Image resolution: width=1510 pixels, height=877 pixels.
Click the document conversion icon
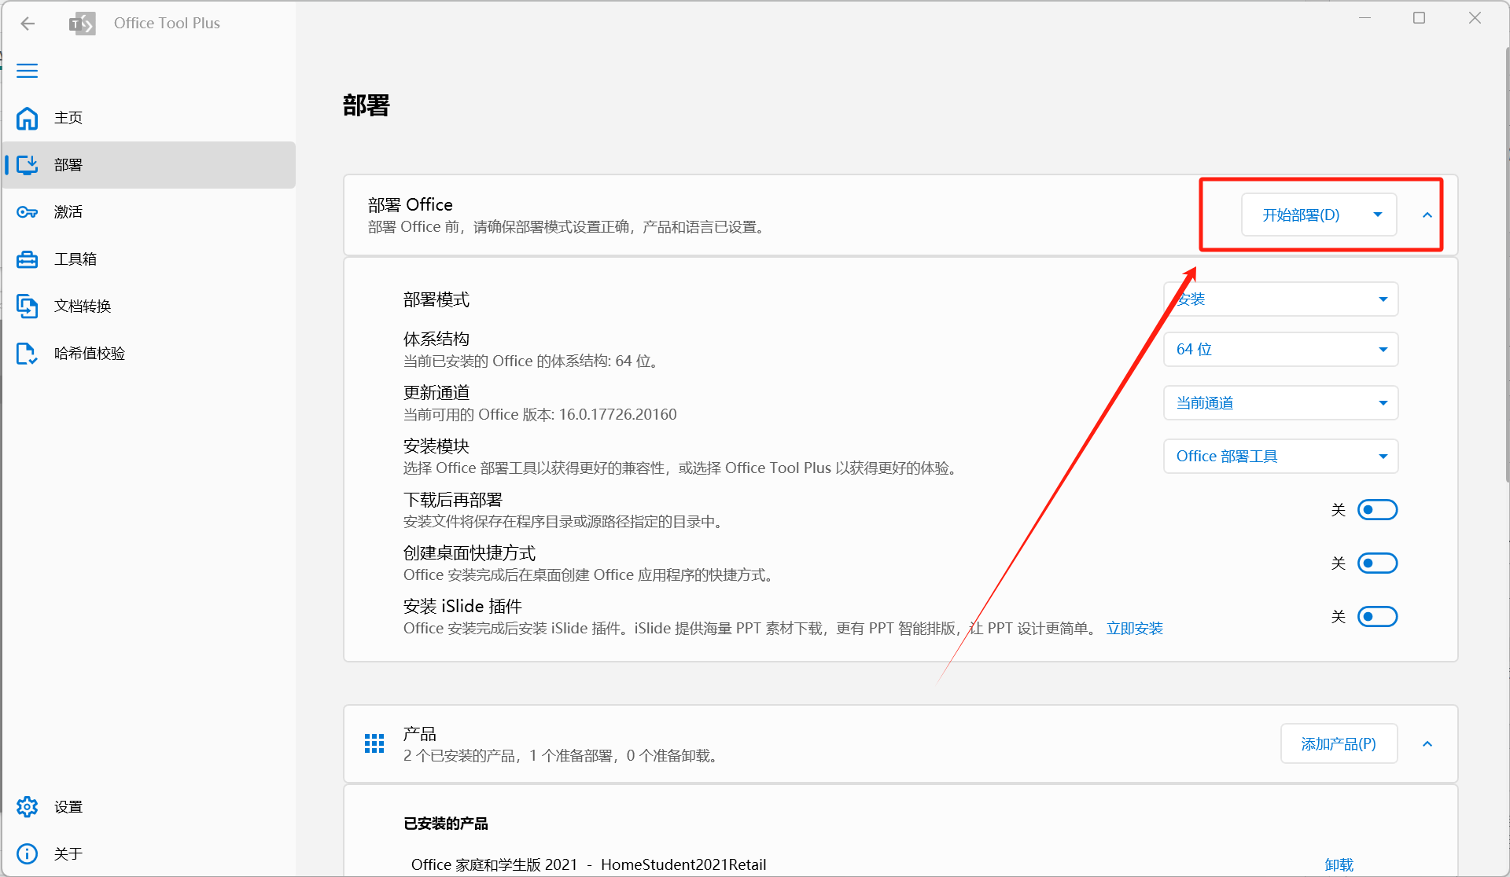pos(28,306)
